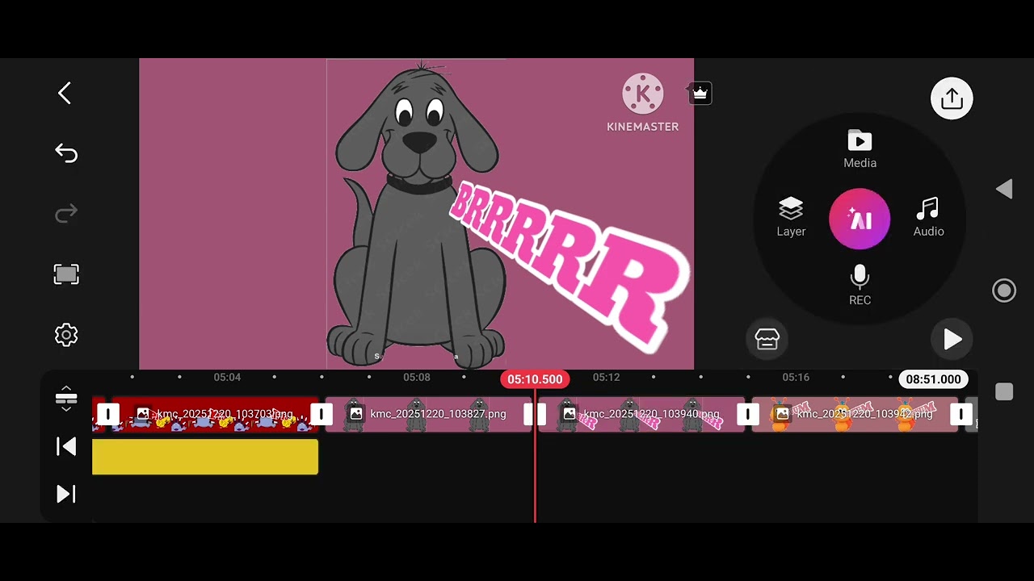Open the Layer menu
The height and width of the screenshot is (581, 1034).
point(791,218)
